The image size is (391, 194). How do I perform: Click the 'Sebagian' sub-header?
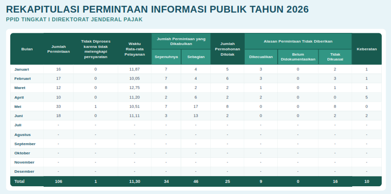[196, 57]
